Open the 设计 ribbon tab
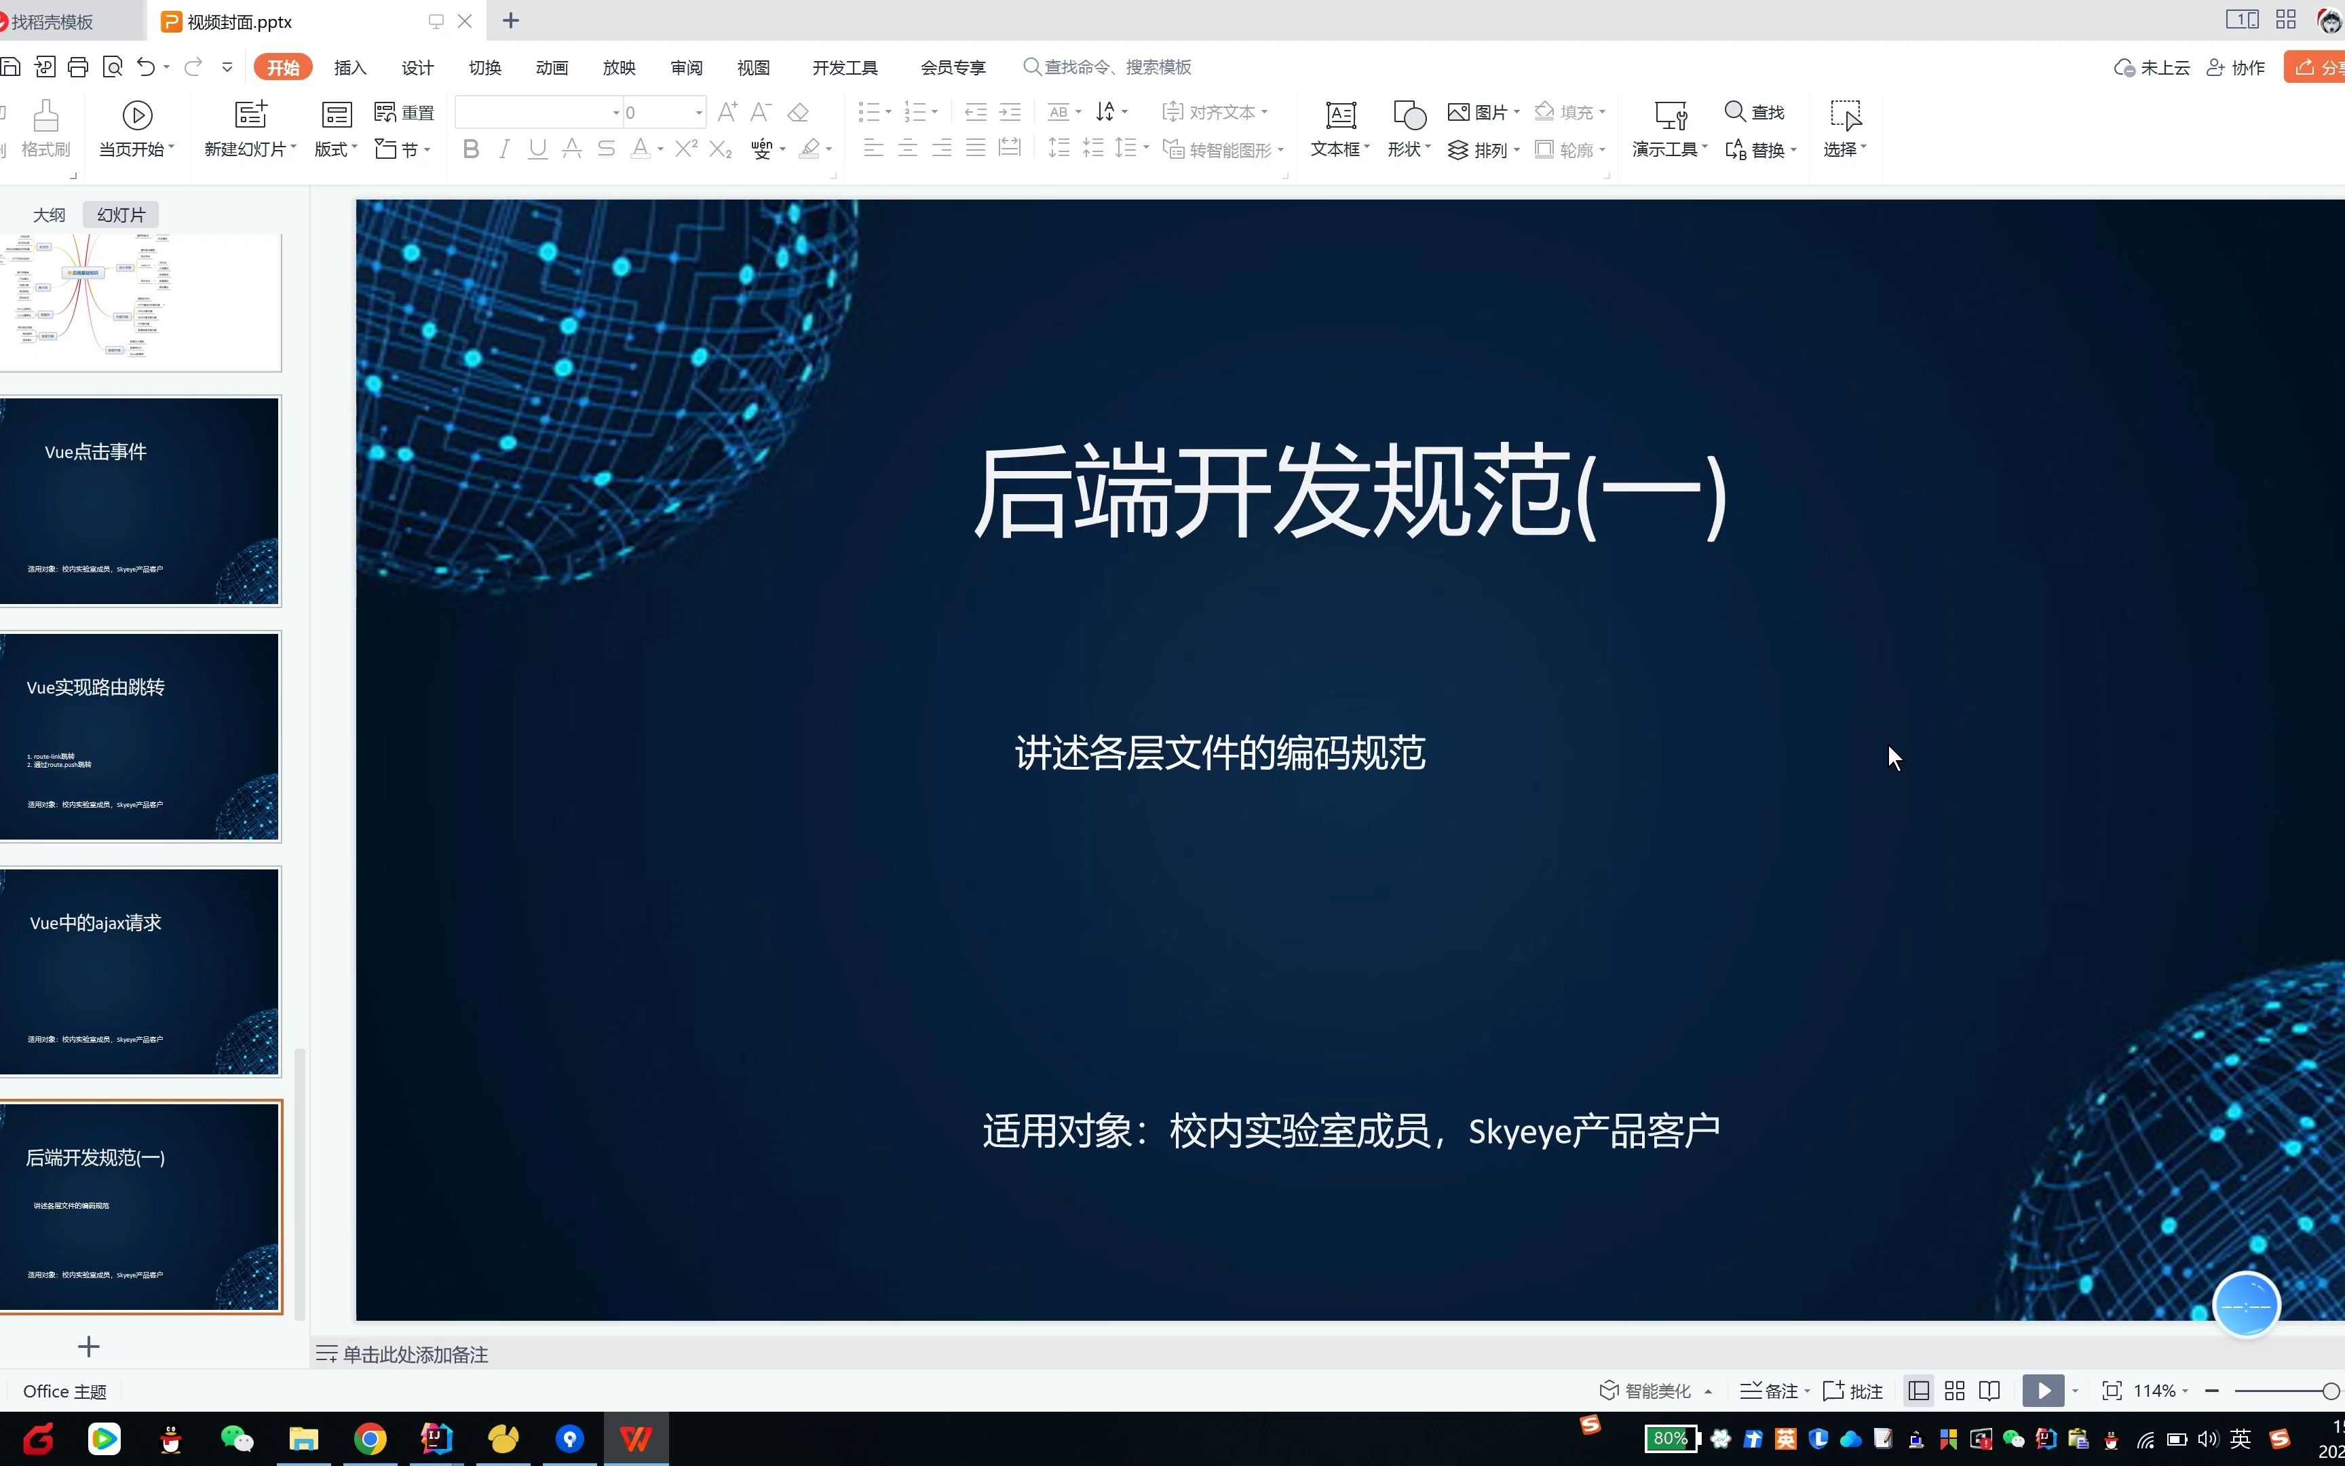The height and width of the screenshot is (1466, 2345). pyautogui.click(x=418, y=67)
